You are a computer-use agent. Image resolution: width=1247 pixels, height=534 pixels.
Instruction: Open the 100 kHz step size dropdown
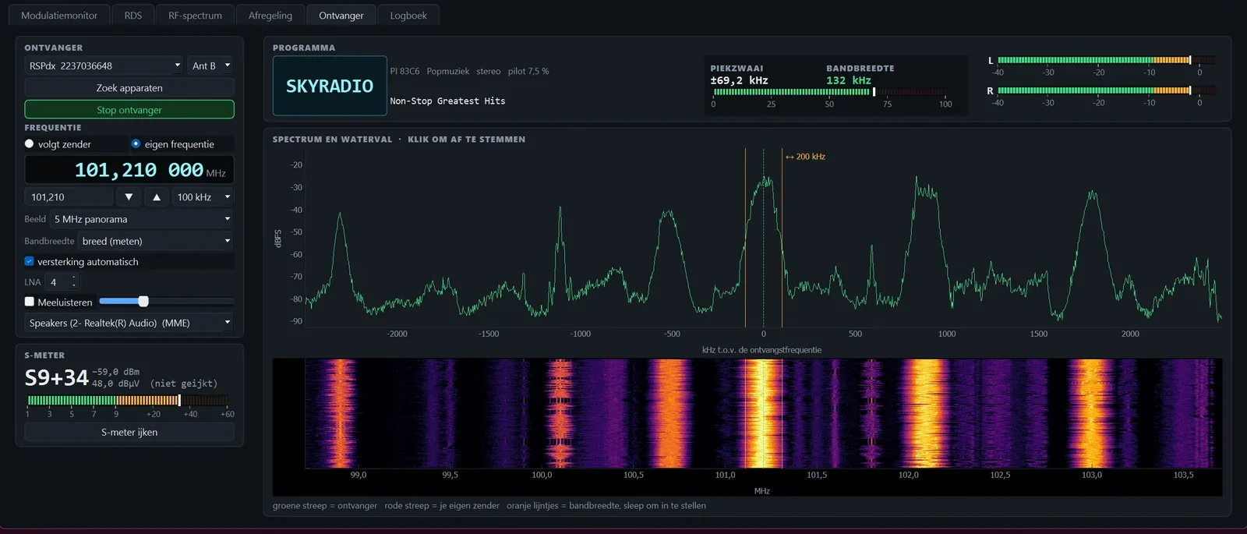pos(203,196)
